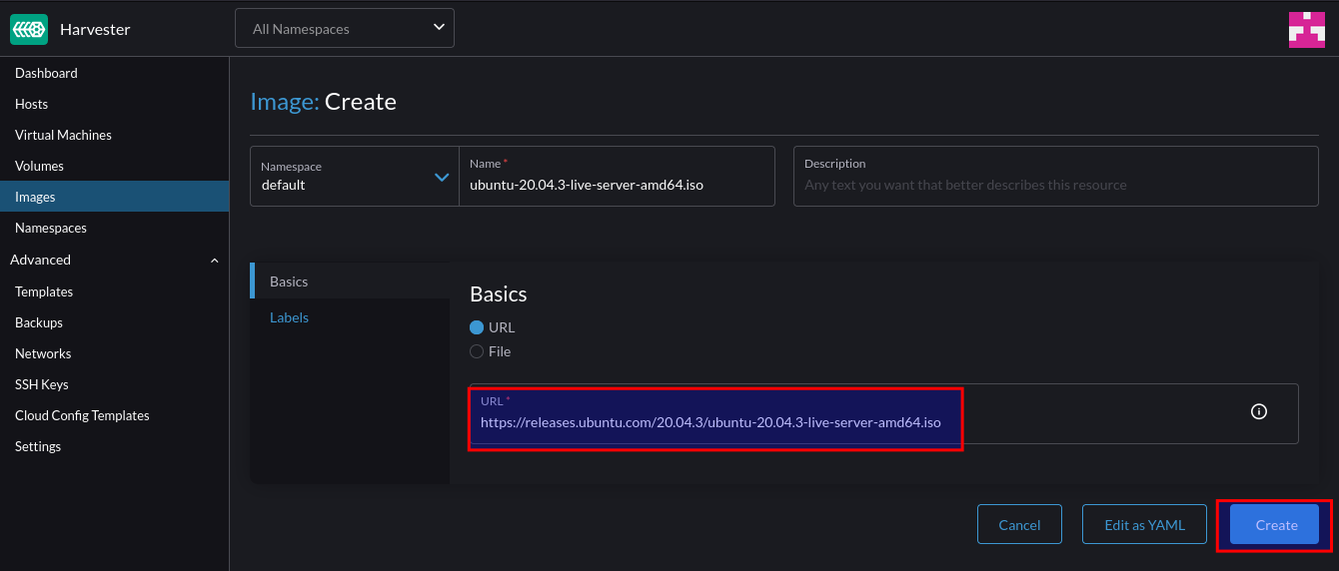This screenshot has width=1339, height=571.
Task: Select the URL radio option
Action: click(477, 327)
